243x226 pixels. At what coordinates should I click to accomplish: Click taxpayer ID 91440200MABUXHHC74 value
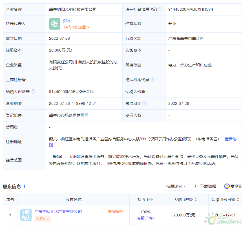coord(71,92)
